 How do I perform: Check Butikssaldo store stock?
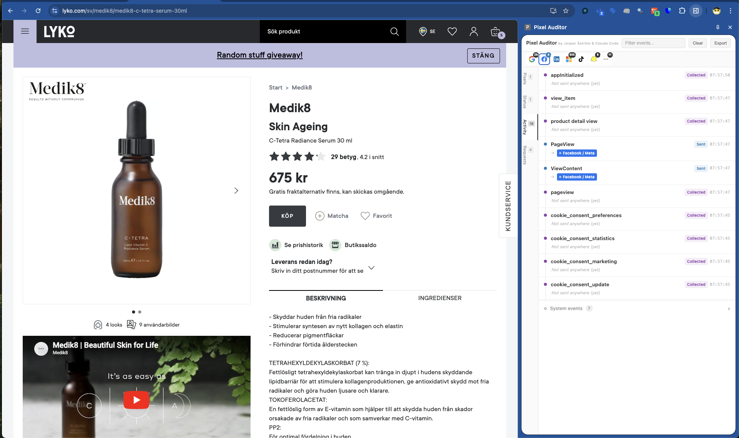(353, 245)
